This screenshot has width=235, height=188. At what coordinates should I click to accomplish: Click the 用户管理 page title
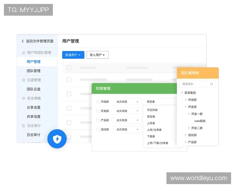point(70,41)
